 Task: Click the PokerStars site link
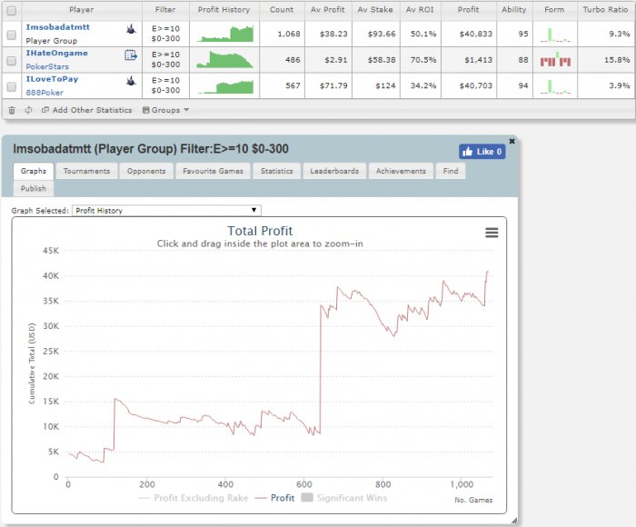(47, 66)
